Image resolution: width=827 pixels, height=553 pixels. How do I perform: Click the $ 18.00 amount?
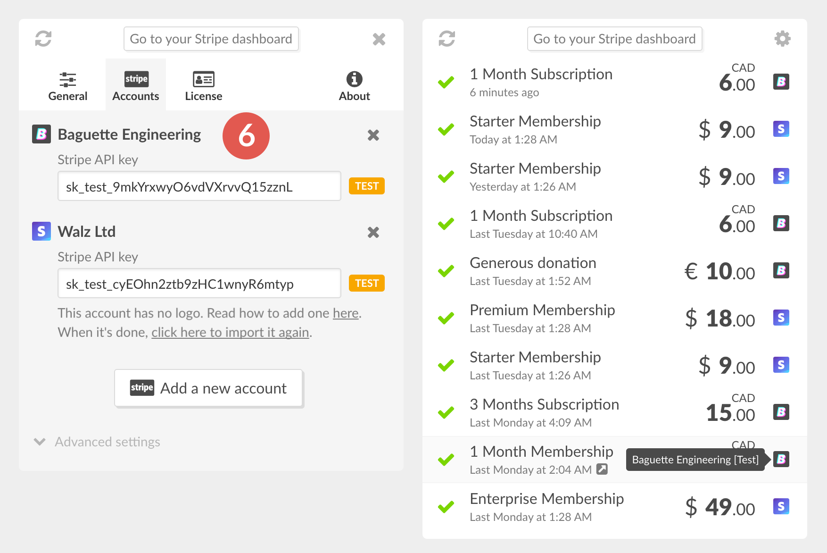[x=720, y=319]
